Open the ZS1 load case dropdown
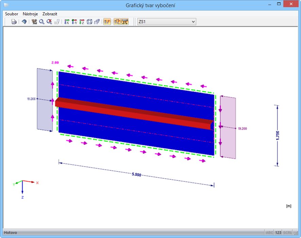This screenshot has width=301, height=238. click(167, 21)
